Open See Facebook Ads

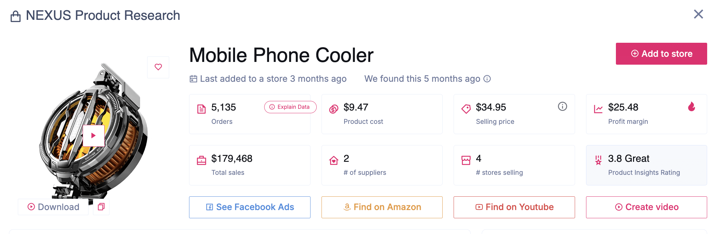pyautogui.click(x=250, y=207)
